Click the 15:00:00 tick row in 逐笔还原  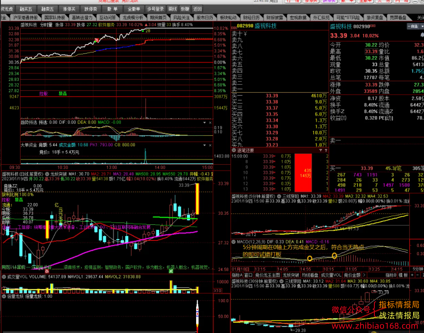coord(280,156)
